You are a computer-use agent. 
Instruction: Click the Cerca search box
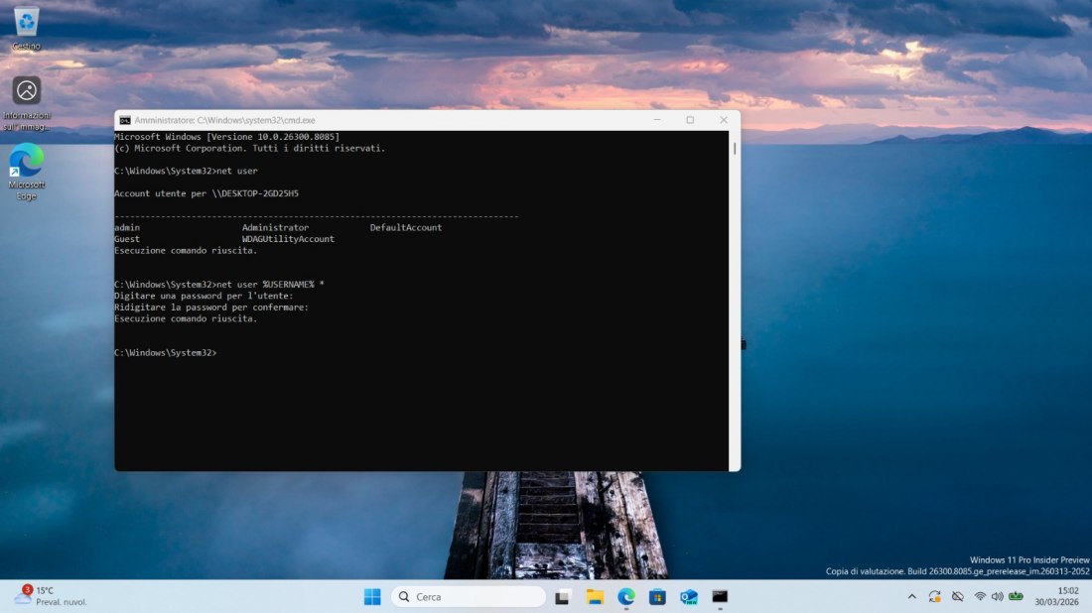(x=467, y=596)
